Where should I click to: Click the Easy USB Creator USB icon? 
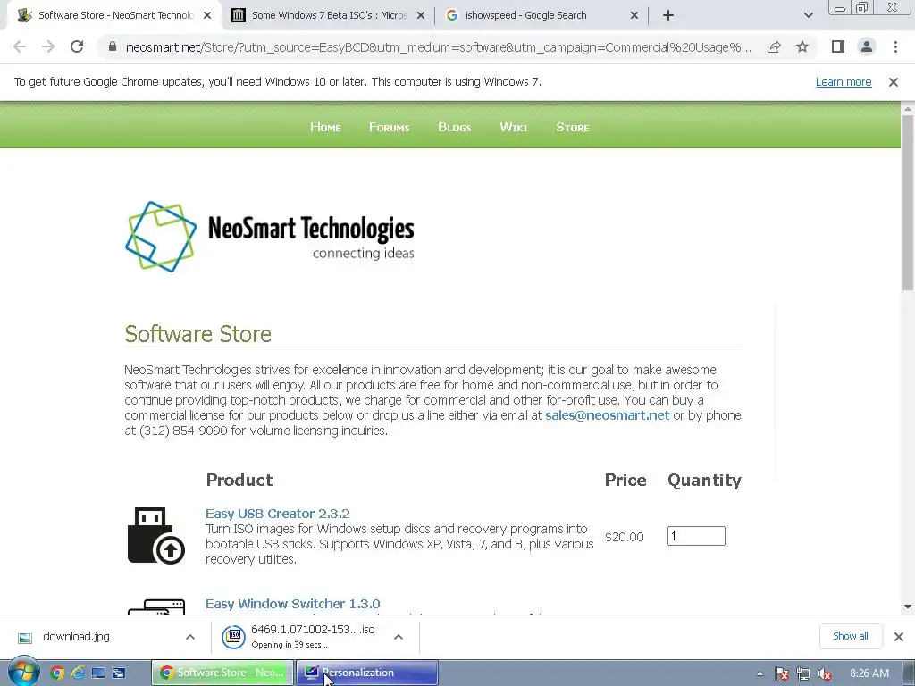pyautogui.click(x=155, y=536)
